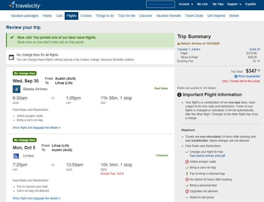Click the Wed, Sep 30 No change fees badge

point(25,74)
